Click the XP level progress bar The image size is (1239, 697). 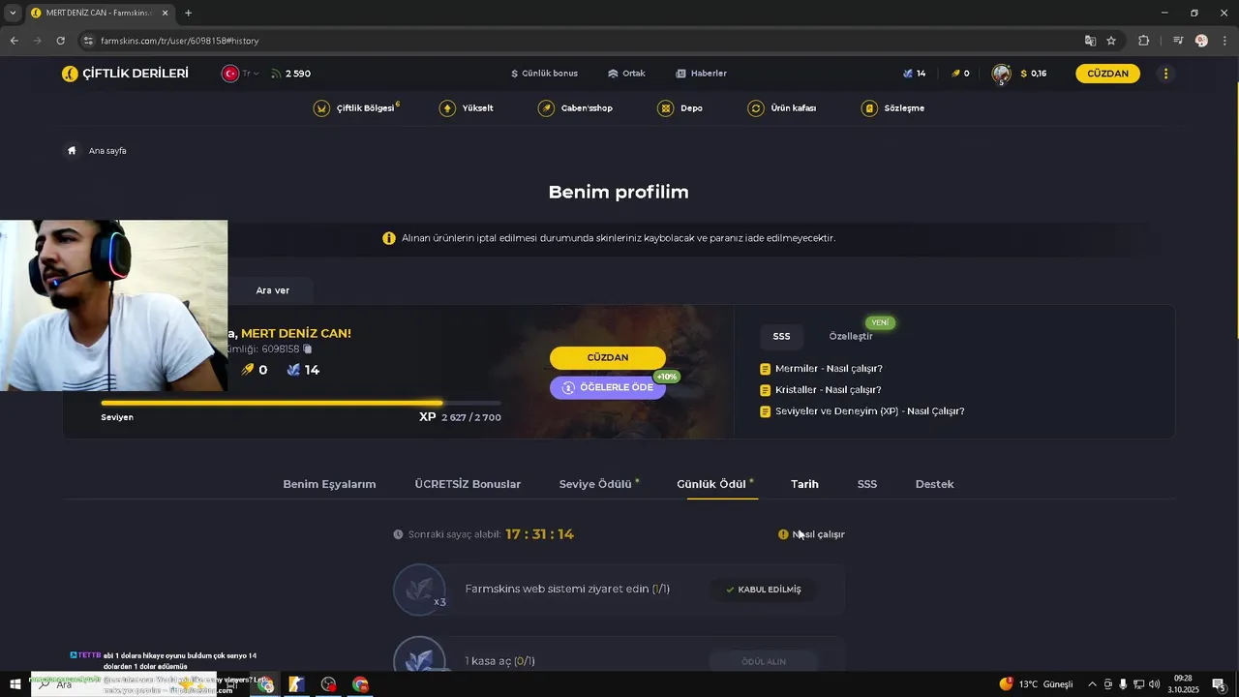pos(301,403)
